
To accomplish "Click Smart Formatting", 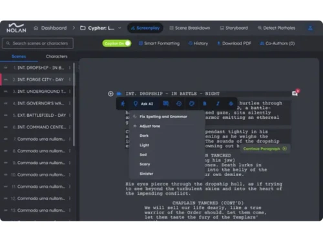I will (x=159, y=43).
